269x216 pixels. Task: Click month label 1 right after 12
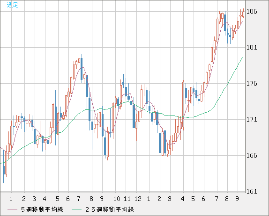pyautogui.click(x=149, y=199)
